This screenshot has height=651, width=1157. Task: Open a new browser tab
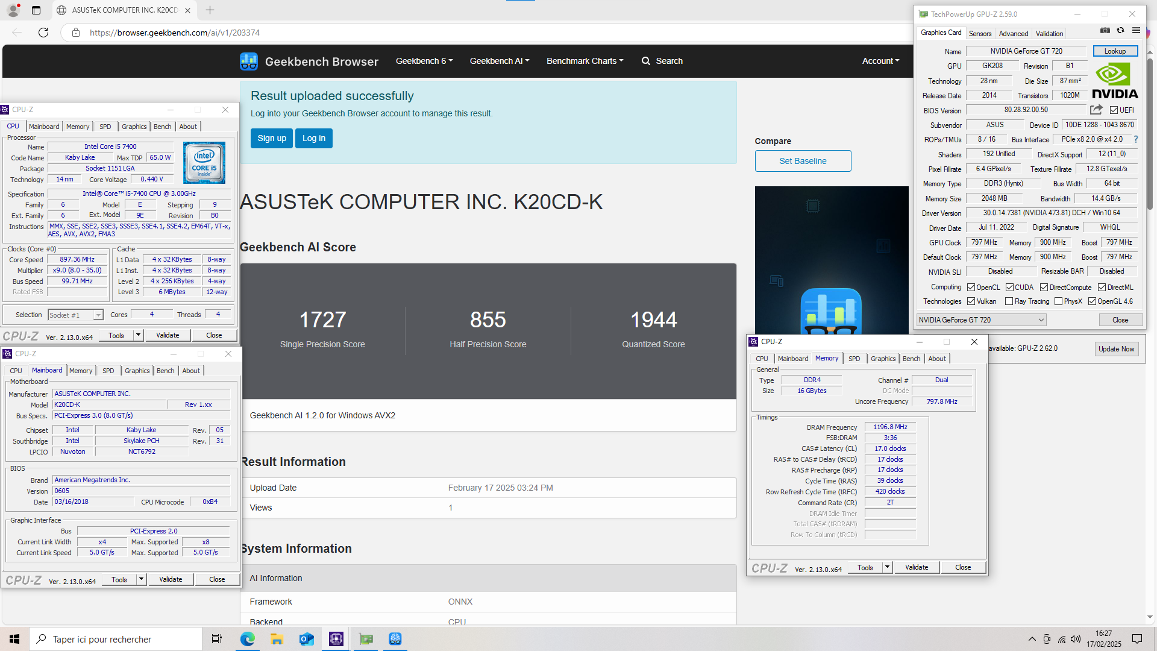click(210, 10)
